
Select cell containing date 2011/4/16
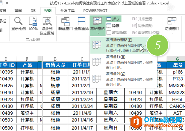tap(82, 120)
